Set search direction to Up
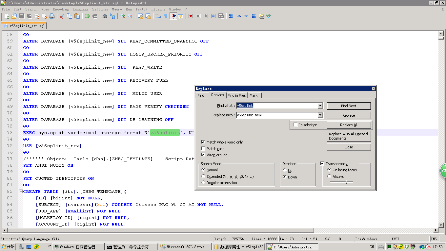 click(285, 171)
